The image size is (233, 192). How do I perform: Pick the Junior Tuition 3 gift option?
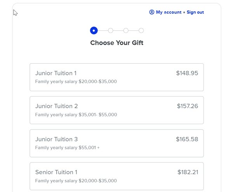tap(116, 143)
